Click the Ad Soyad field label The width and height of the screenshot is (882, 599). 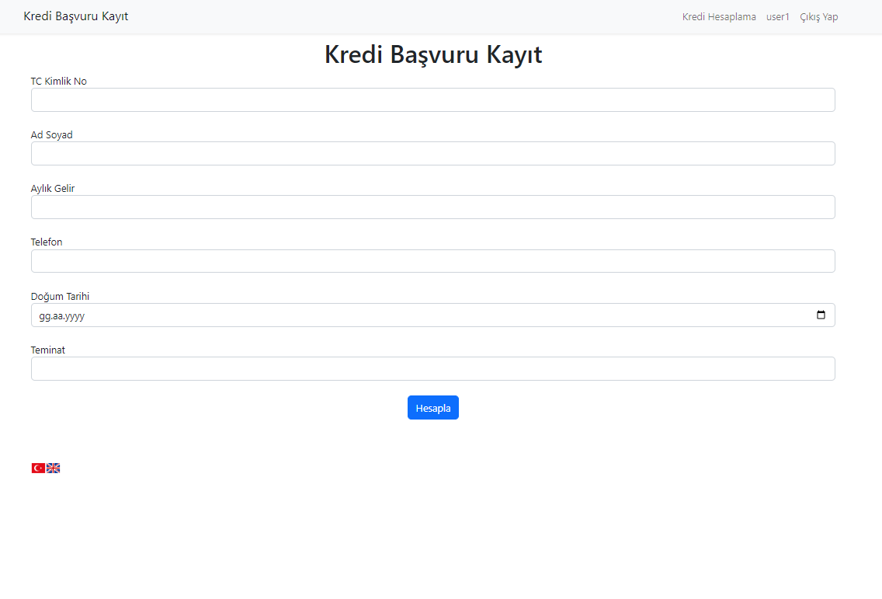click(x=51, y=134)
